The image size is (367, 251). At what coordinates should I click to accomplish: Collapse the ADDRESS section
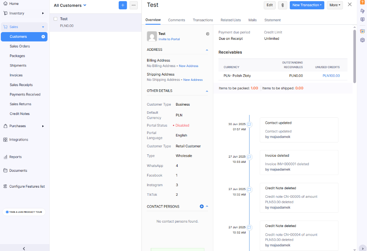(207, 50)
